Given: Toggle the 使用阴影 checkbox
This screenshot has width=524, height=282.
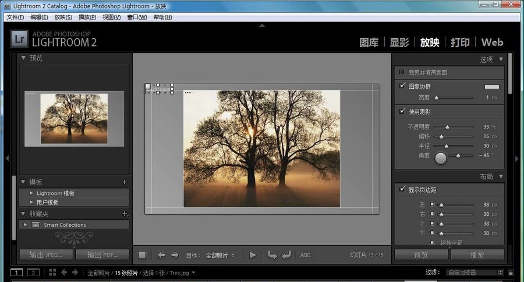Looking at the screenshot, I should click(402, 111).
